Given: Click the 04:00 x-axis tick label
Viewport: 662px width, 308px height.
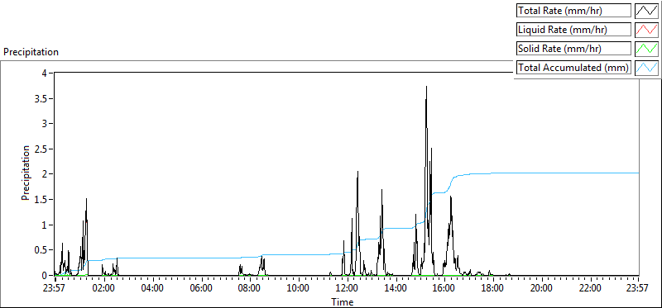Looking at the screenshot, I should coord(152,289).
